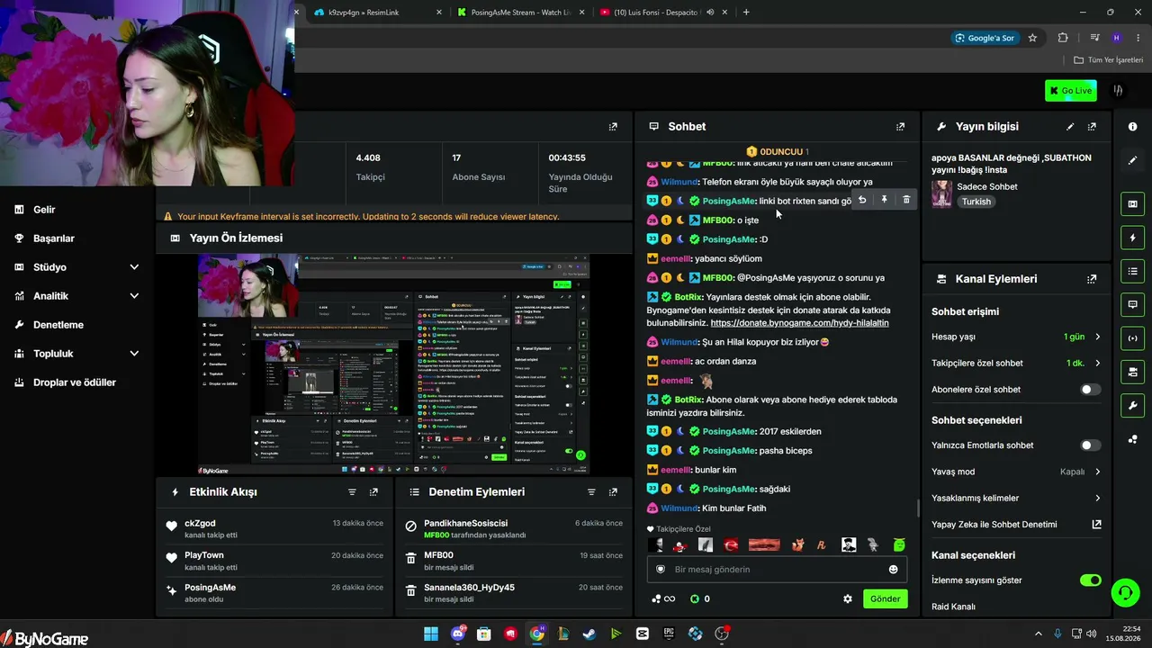Toggle Abonelere özel sohbet switch
Viewport: 1152px width, 648px height.
point(1090,390)
